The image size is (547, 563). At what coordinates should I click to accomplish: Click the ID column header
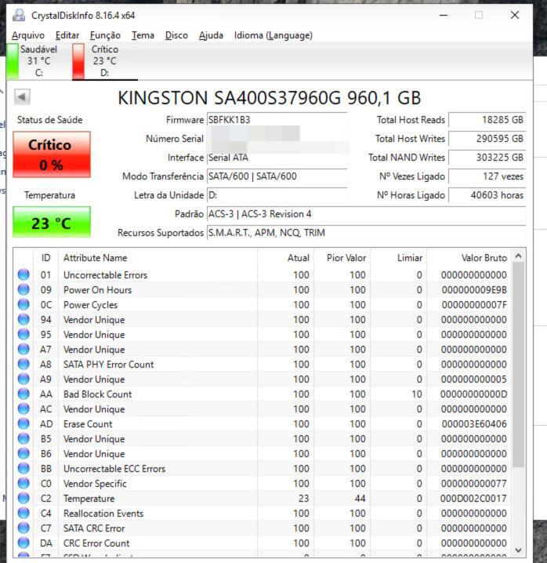click(x=46, y=258)
